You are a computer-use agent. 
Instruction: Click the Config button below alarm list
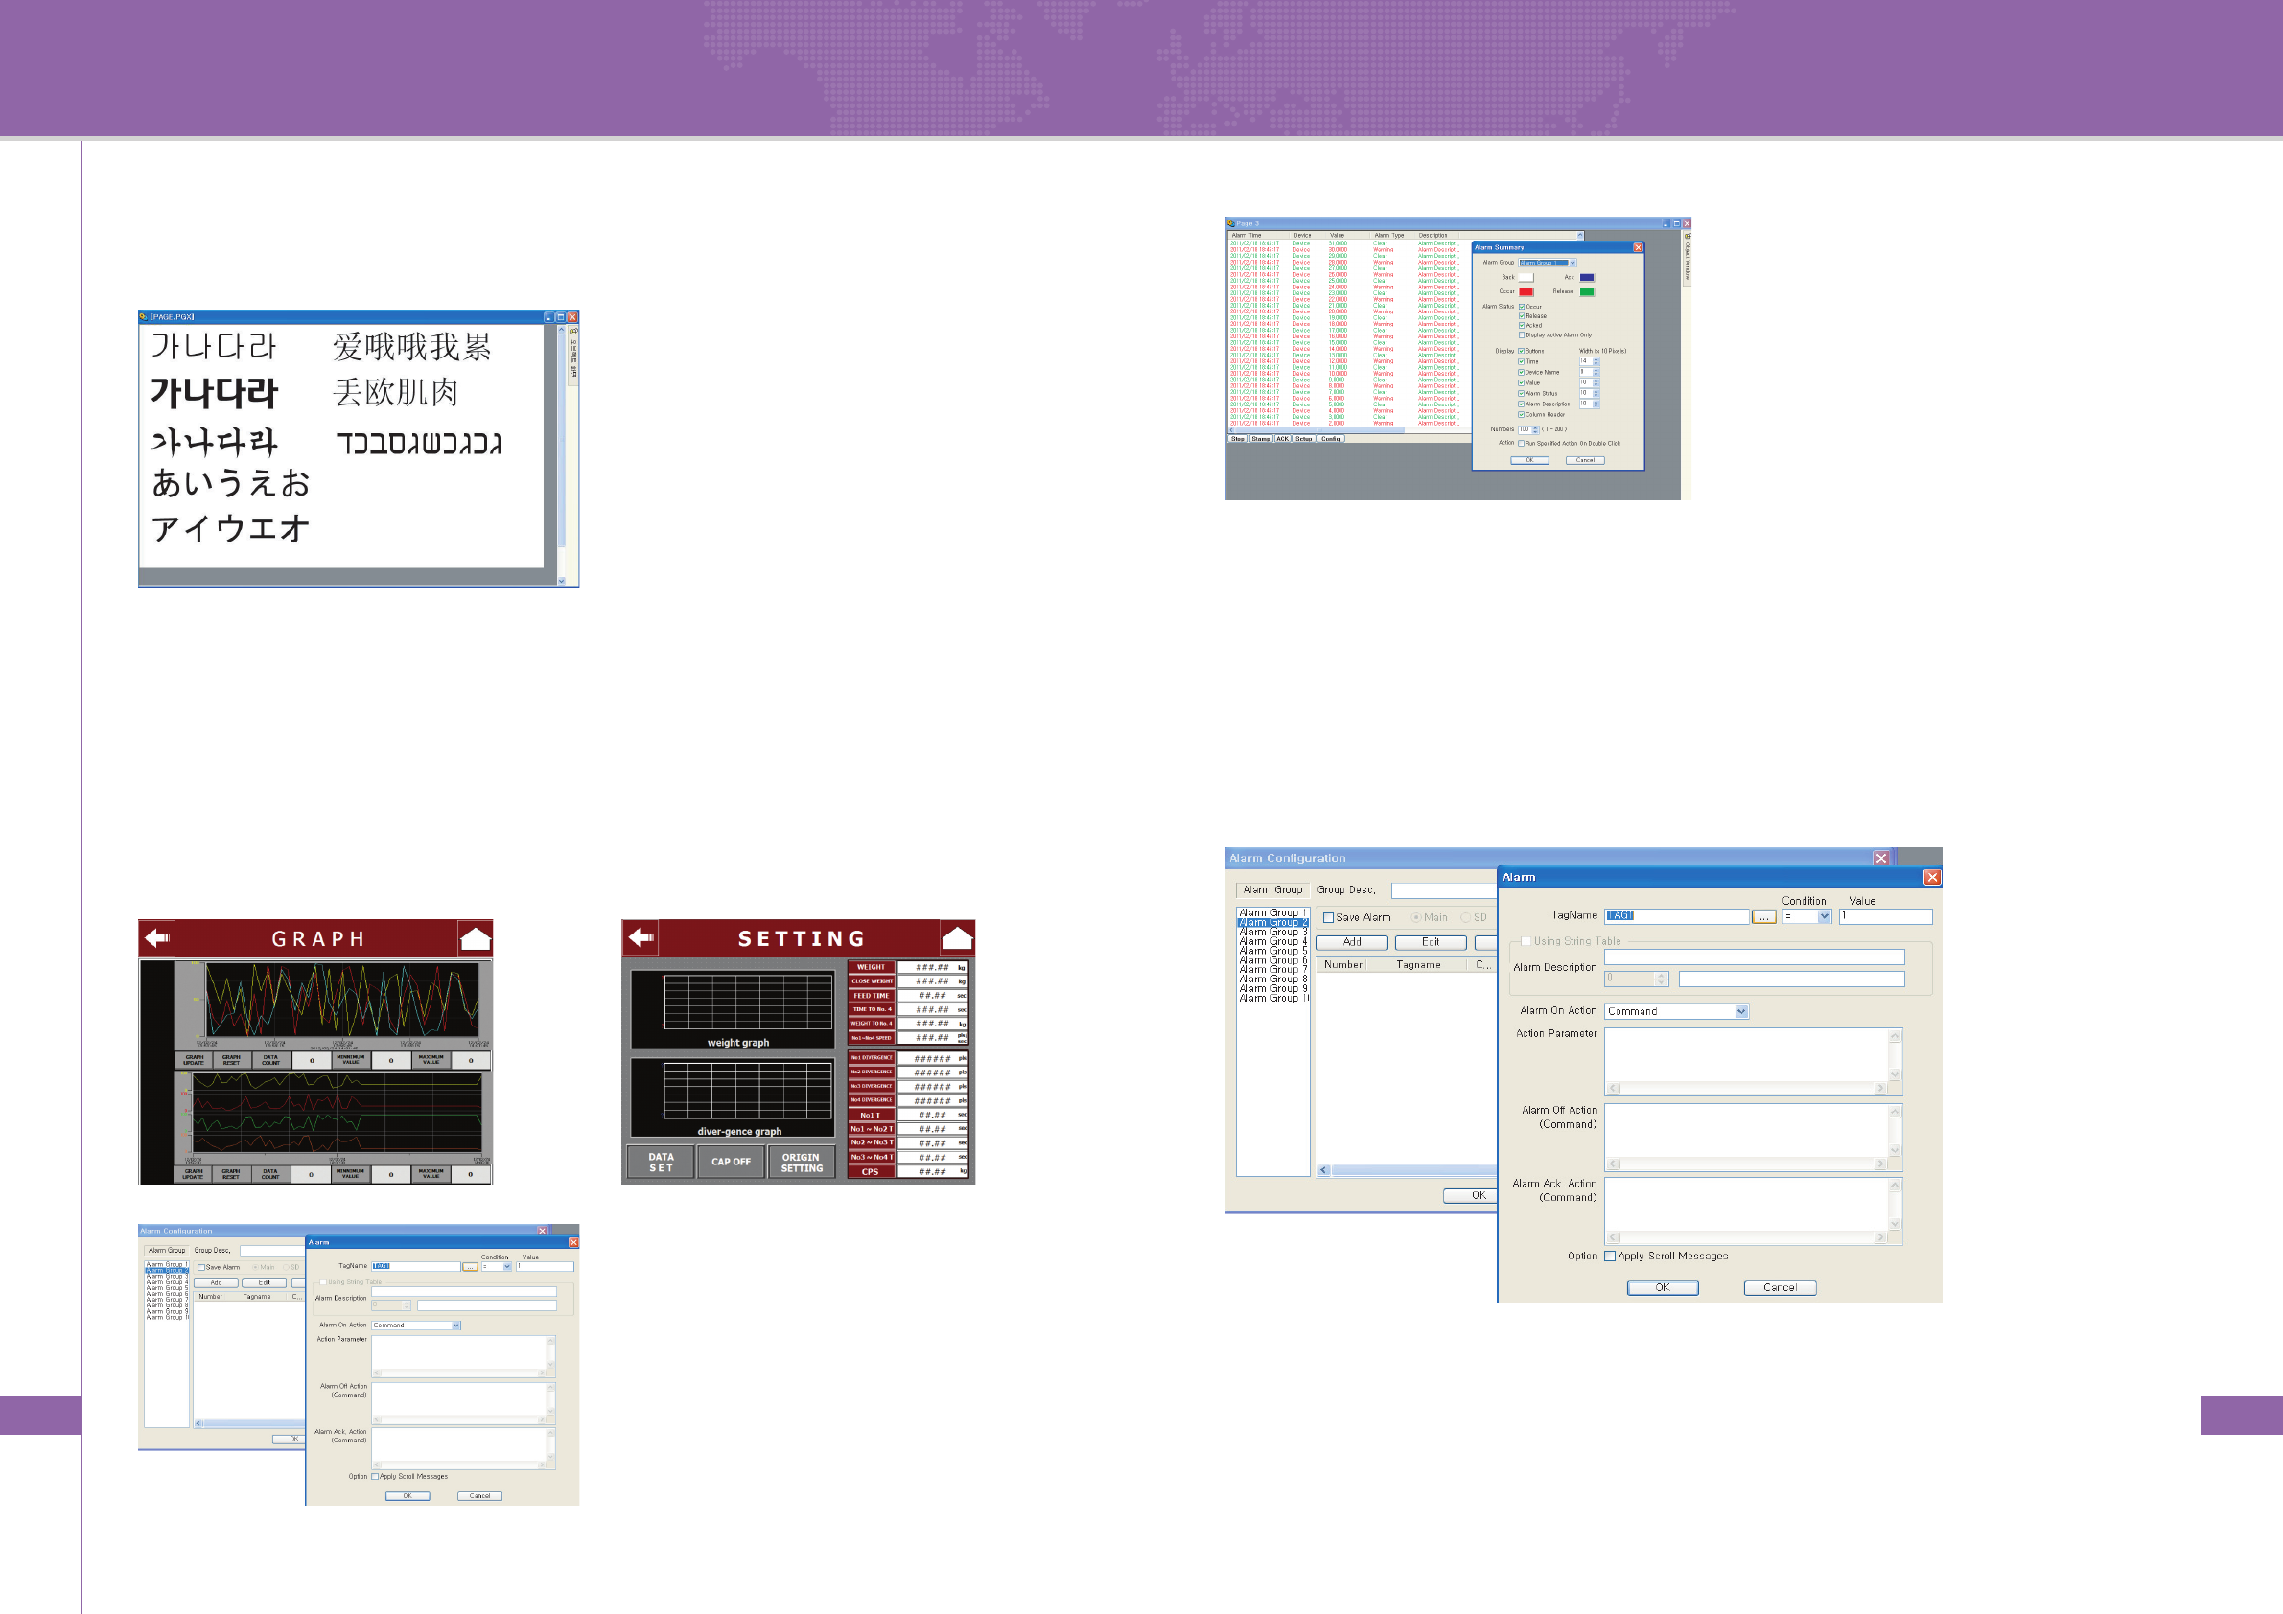(1331, 438)
